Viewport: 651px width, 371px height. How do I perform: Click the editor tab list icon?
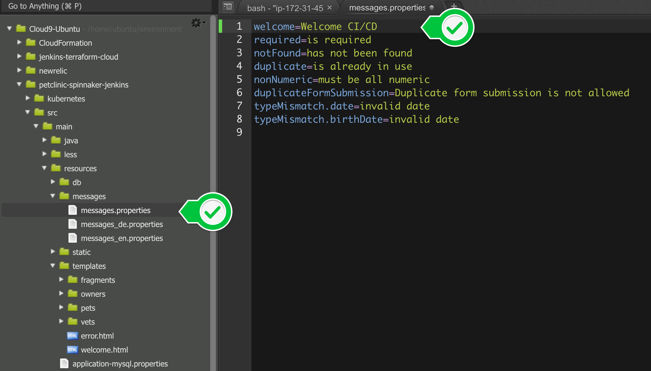click(x=228, y=7)
